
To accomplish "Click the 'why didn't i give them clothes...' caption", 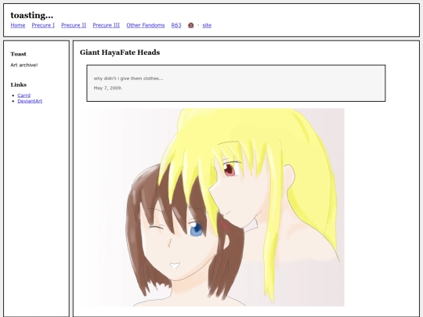I will 128,78.
